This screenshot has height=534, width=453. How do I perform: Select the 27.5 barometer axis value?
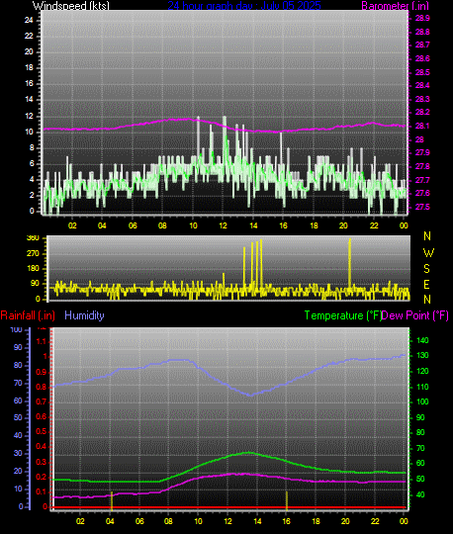pos(422,207)
